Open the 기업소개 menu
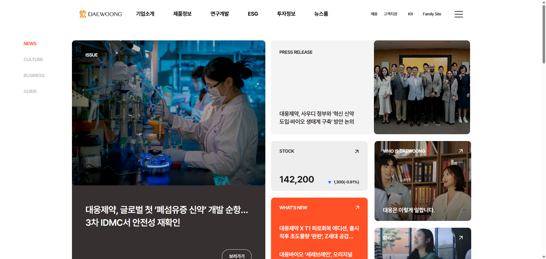 coord(145,14)
